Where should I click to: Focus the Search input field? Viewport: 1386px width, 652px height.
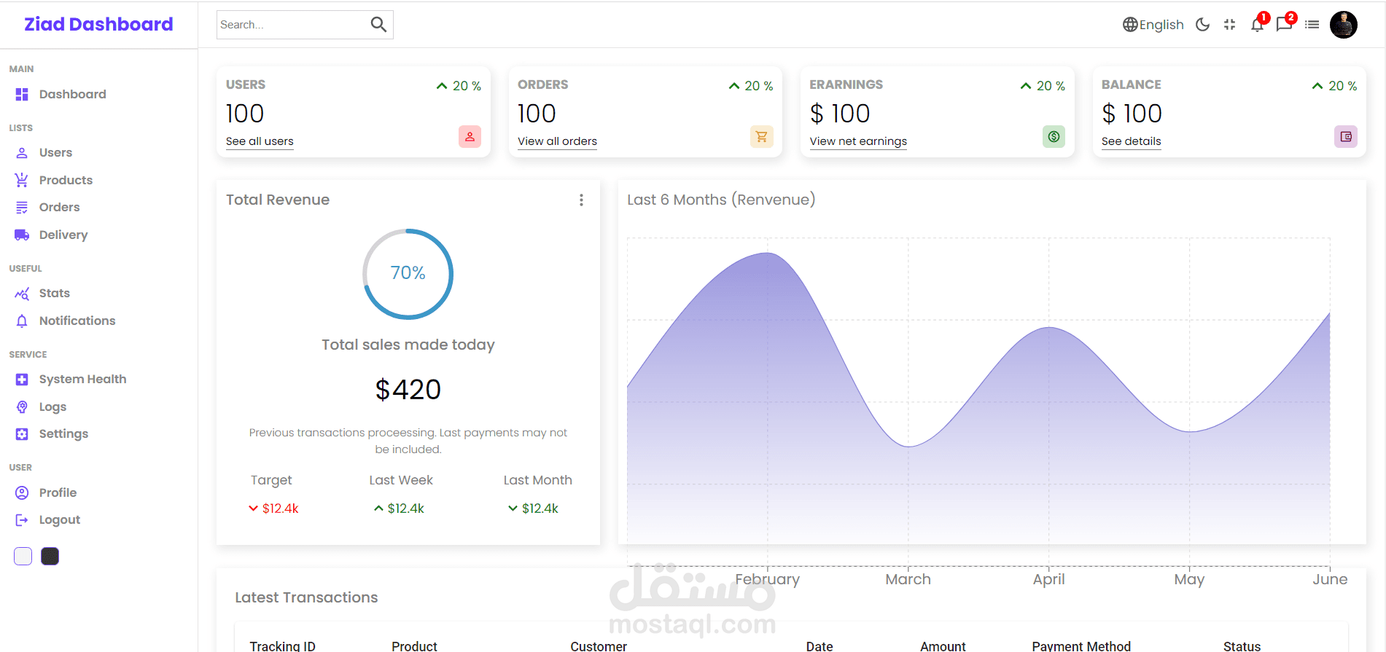click(x=292, y=25)
